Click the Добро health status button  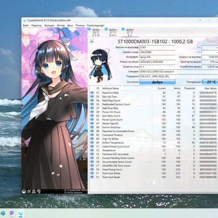[x=157, y=82]
